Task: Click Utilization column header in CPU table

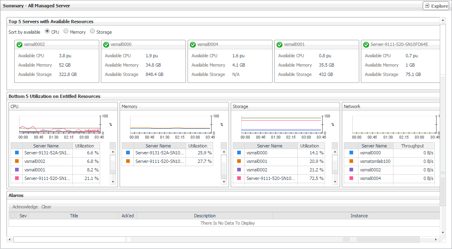Action: [x=85, y=146]
